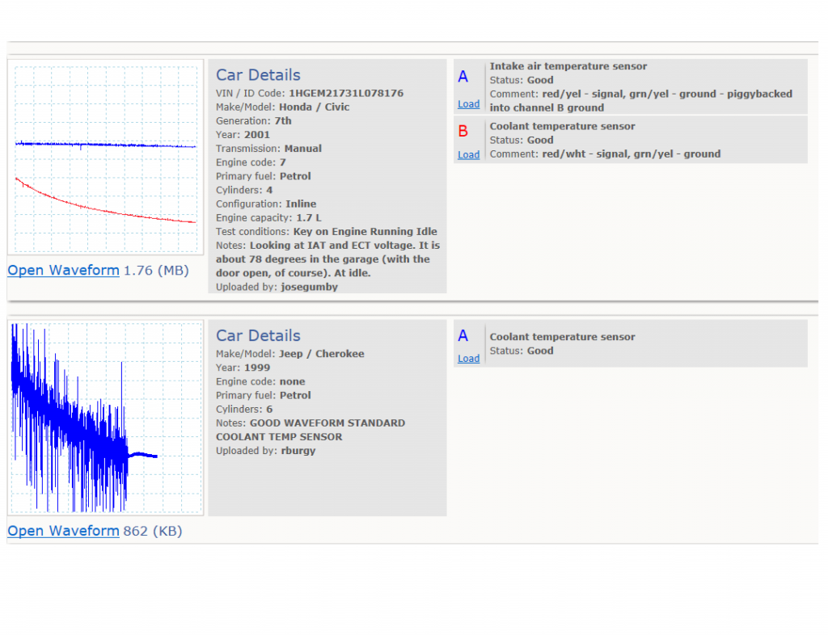Select Make/Model Jeep / Cherokee text
Image resolution: width=828 pixels, height=635 pixels.
pos(290,354)
